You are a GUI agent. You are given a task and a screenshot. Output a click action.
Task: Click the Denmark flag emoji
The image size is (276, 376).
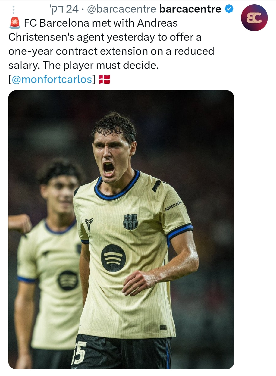tap(105, 79)
